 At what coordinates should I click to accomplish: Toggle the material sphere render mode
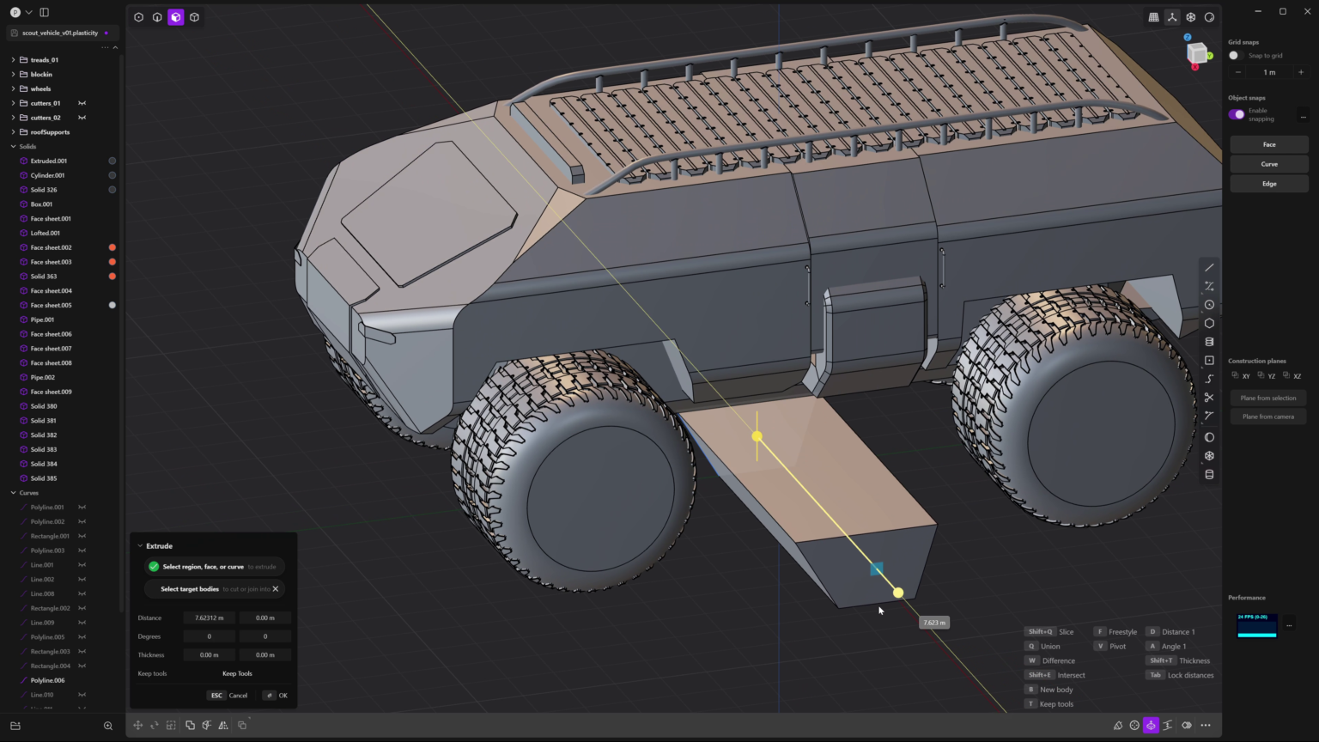[1209, 17]
